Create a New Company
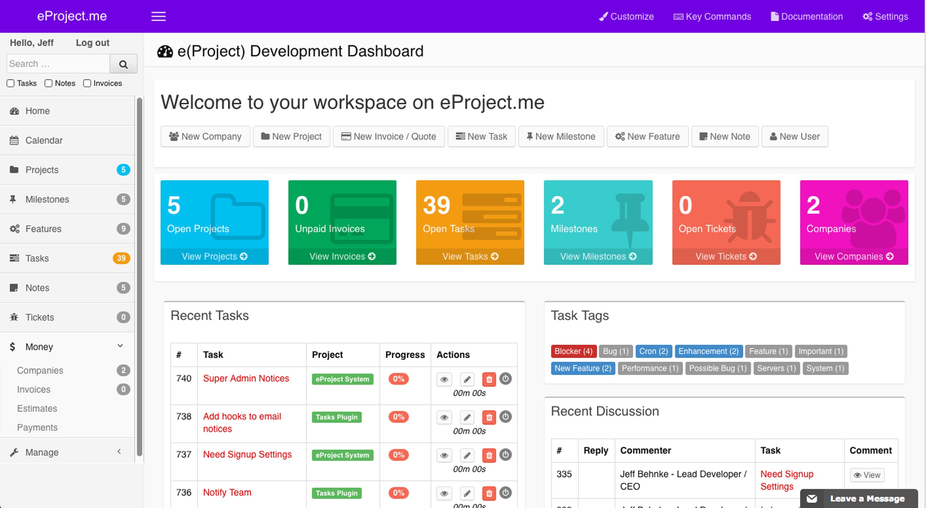926x508 pixels. coord(205,136)
